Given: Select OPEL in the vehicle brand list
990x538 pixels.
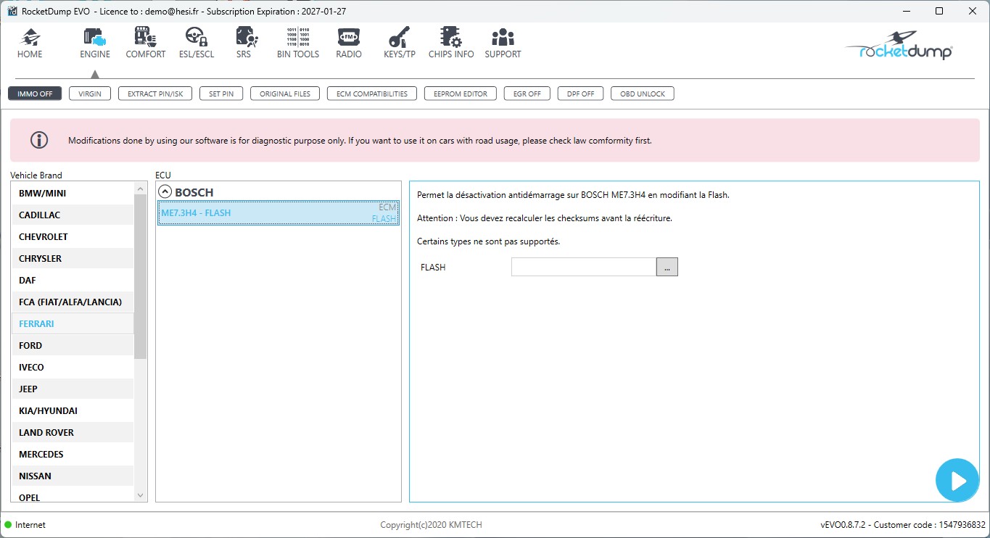Looking at the screenshot, I should click(73, 494).
